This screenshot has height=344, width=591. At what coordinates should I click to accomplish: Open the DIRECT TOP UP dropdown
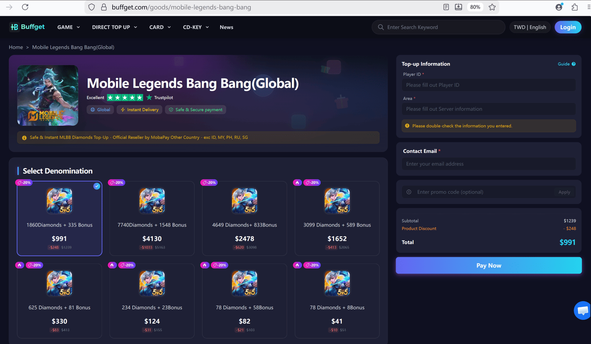point(115,27)
